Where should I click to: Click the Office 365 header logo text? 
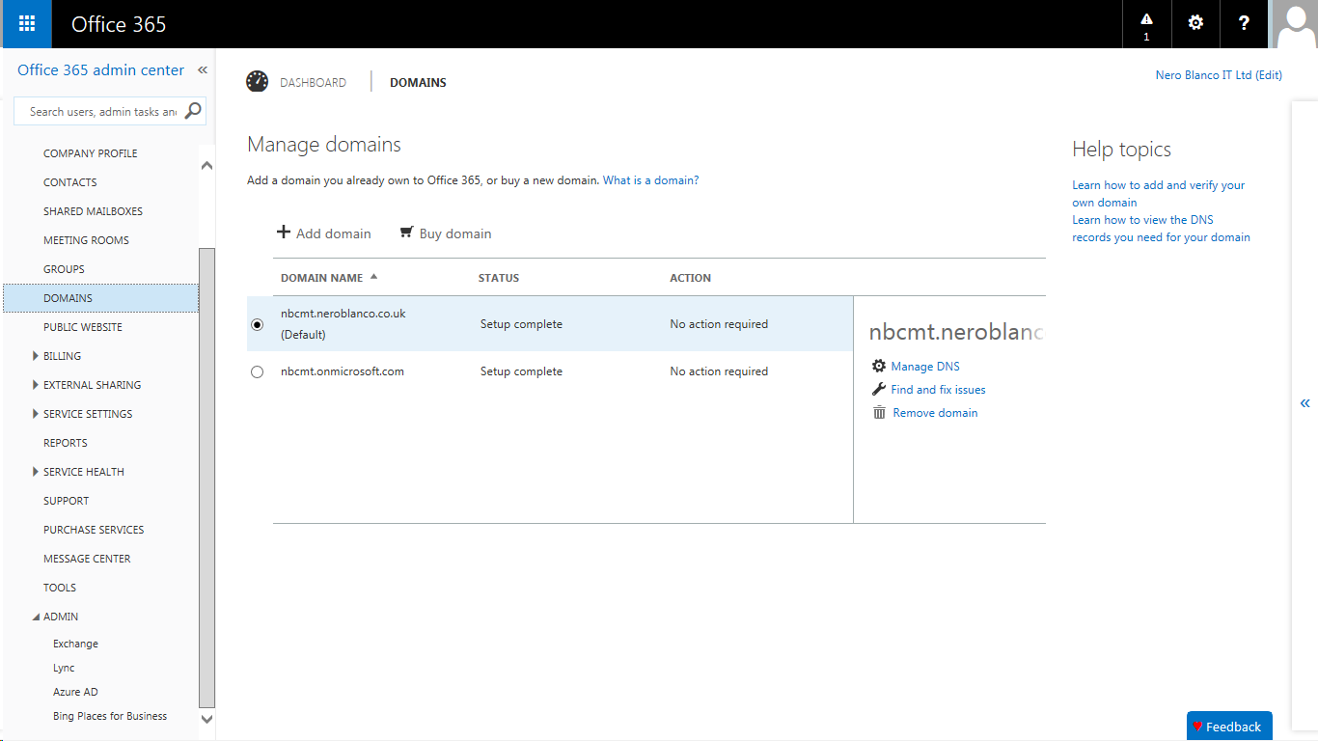pyautogui.click(x=119, y=24)
